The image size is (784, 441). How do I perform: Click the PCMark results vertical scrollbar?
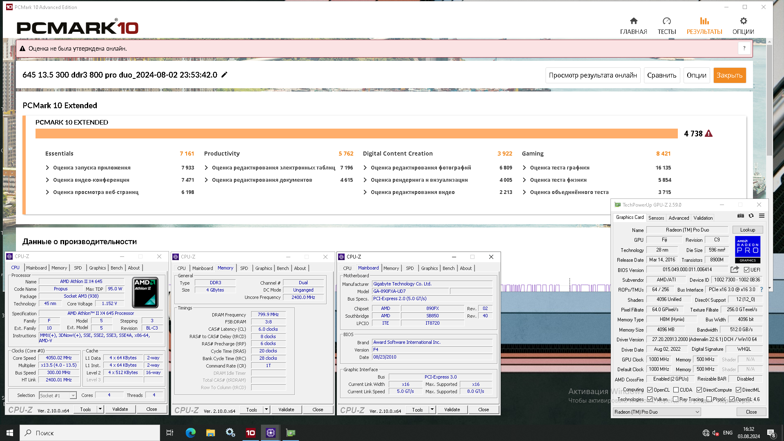point(769,100)
